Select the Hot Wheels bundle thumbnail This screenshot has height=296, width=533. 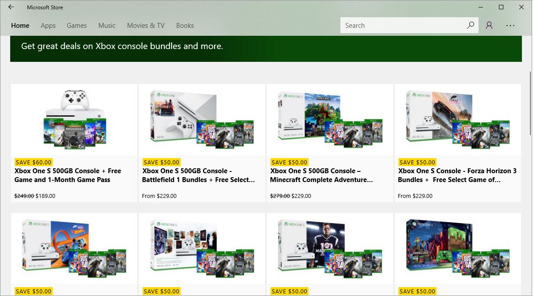[x=74, y=248]
